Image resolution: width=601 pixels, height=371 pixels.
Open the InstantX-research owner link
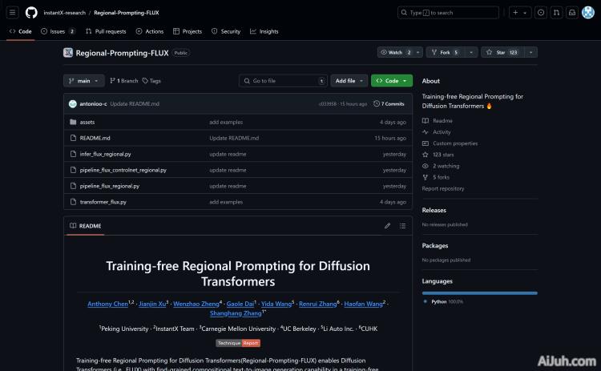click(x=64, y=13)
